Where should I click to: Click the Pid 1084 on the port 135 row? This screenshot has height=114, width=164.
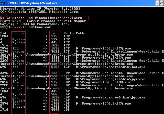[x=4, y=36]
